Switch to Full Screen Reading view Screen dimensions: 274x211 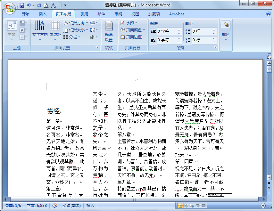tap(186, 206)
